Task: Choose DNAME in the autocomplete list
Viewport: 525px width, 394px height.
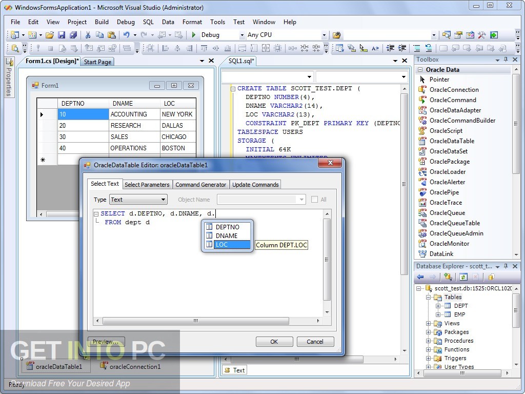Action: [x=227, y=236]
